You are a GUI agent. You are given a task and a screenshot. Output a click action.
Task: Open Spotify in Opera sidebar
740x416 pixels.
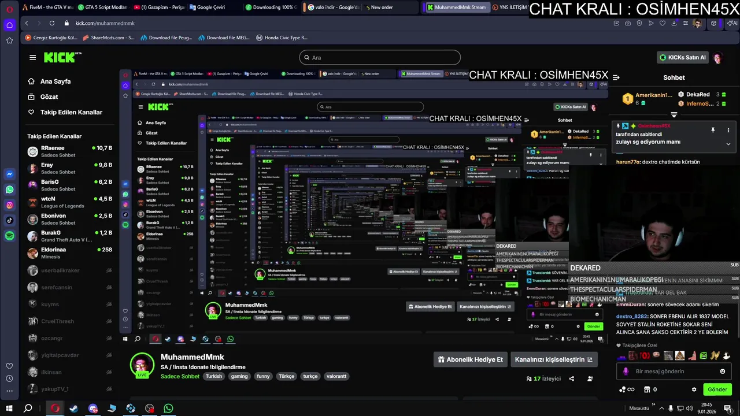[x=10, y=236]
